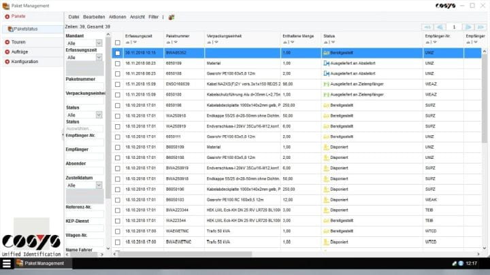The image size is (490, 275).
Task: Click Bereitgestellt icon in the highlighted BWA65352 row
Action: point(326,53)
